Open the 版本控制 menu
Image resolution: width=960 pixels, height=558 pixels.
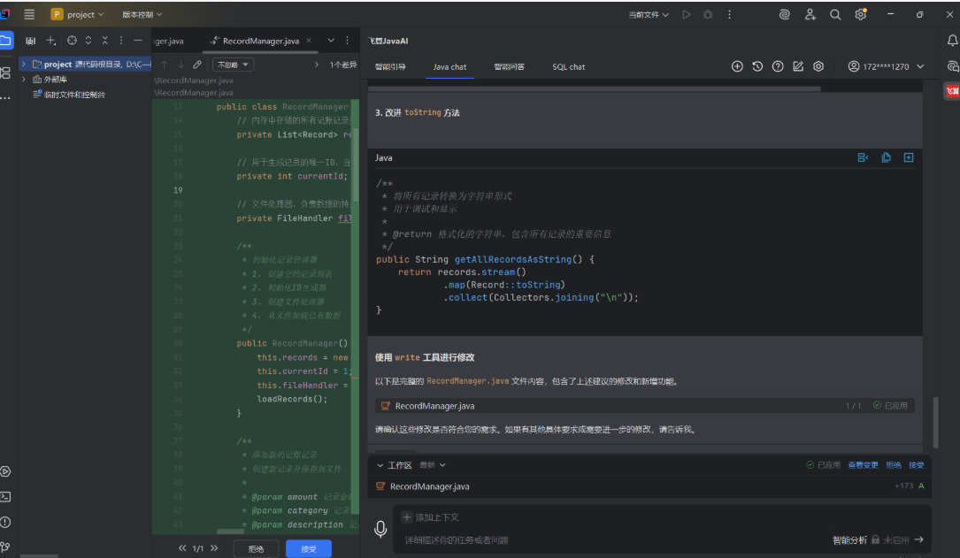click(x=142, y=14)
